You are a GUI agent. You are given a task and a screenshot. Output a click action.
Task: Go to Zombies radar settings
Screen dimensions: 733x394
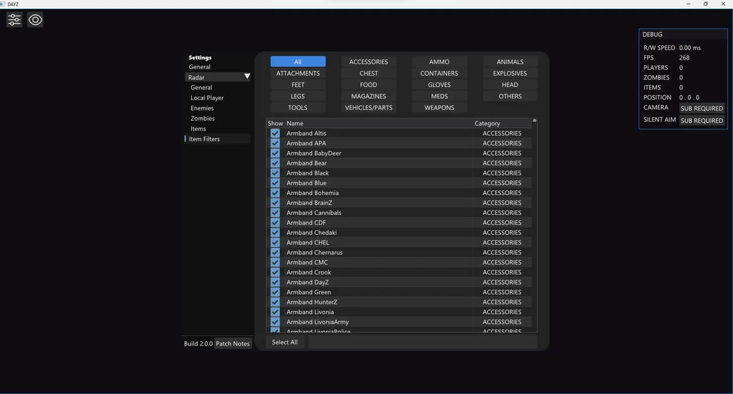point(203,118)
